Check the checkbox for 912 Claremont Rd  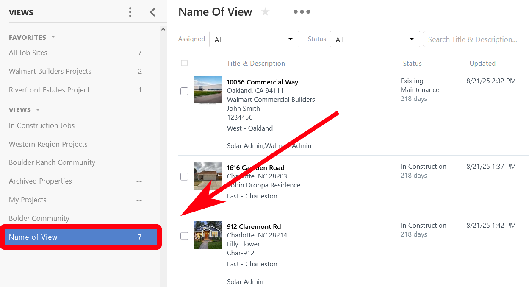tap(184, 236)
